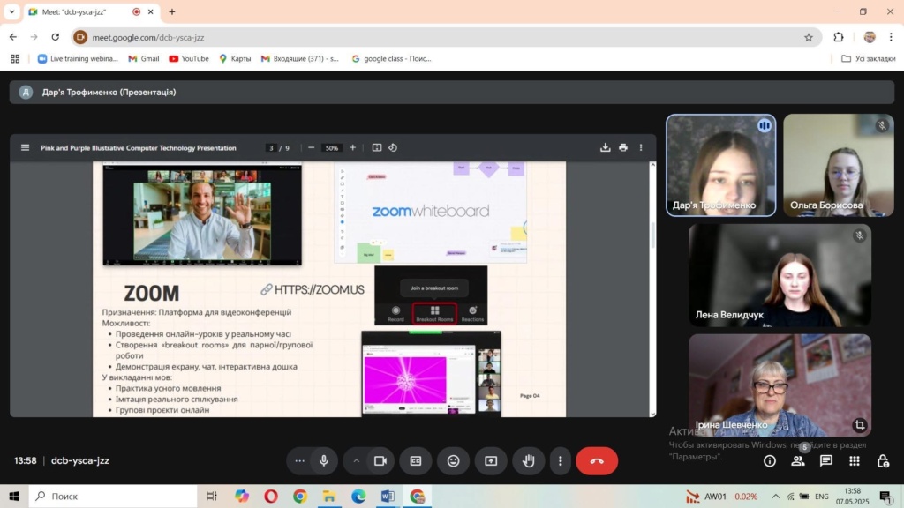Open a new browser tab
Viewport: 904px width, 508px height.
point(172,11)
